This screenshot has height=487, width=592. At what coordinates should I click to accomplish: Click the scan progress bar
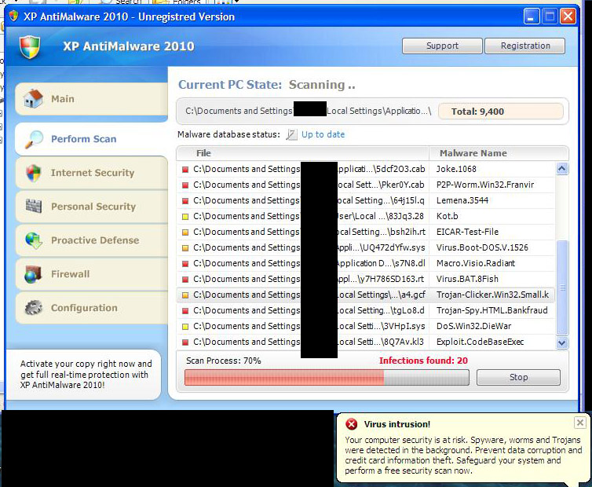pos(327,378)
